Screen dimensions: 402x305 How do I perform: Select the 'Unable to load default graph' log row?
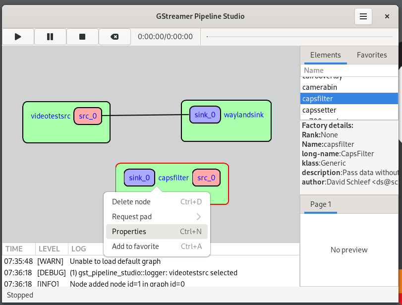[151, 261]
